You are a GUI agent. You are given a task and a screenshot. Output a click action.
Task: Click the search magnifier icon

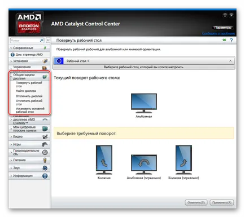pyautogui.click(x=42, y=41)
